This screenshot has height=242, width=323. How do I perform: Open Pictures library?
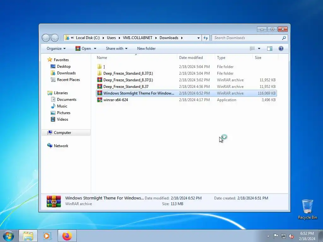click(64, 113)
